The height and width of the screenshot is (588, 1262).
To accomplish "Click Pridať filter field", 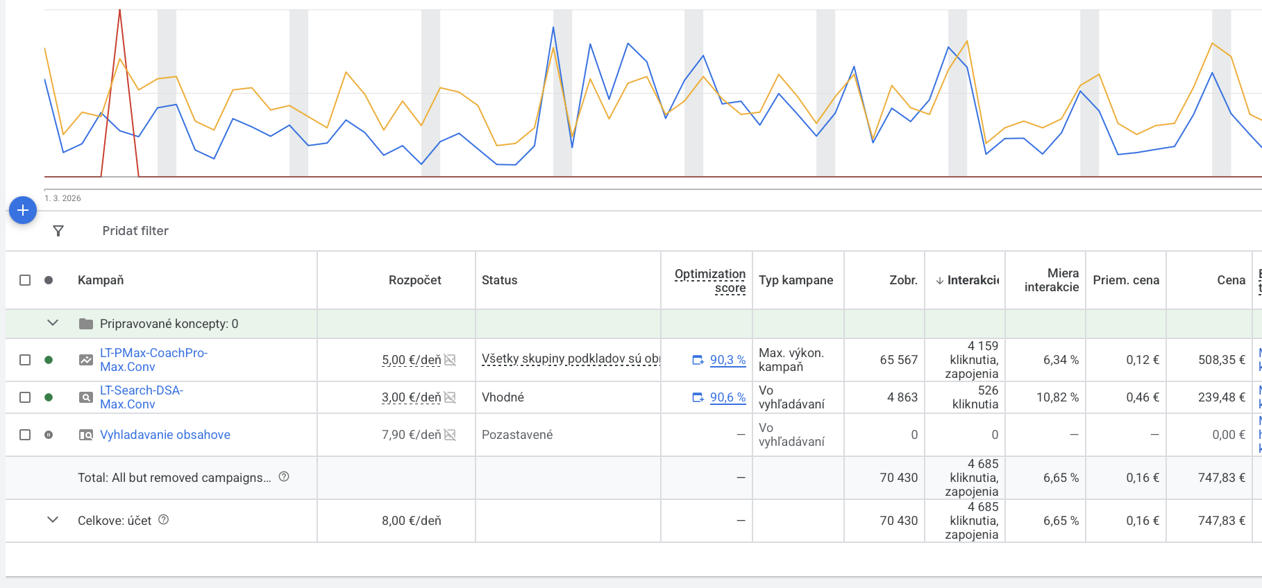I will (x=135, y=231).
